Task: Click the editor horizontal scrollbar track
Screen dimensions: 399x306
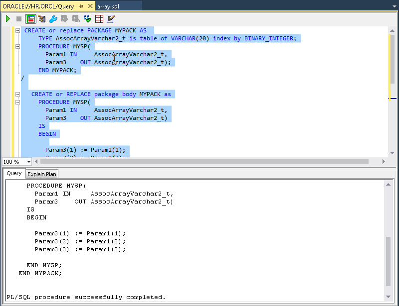Action: [x=374, y=162]
